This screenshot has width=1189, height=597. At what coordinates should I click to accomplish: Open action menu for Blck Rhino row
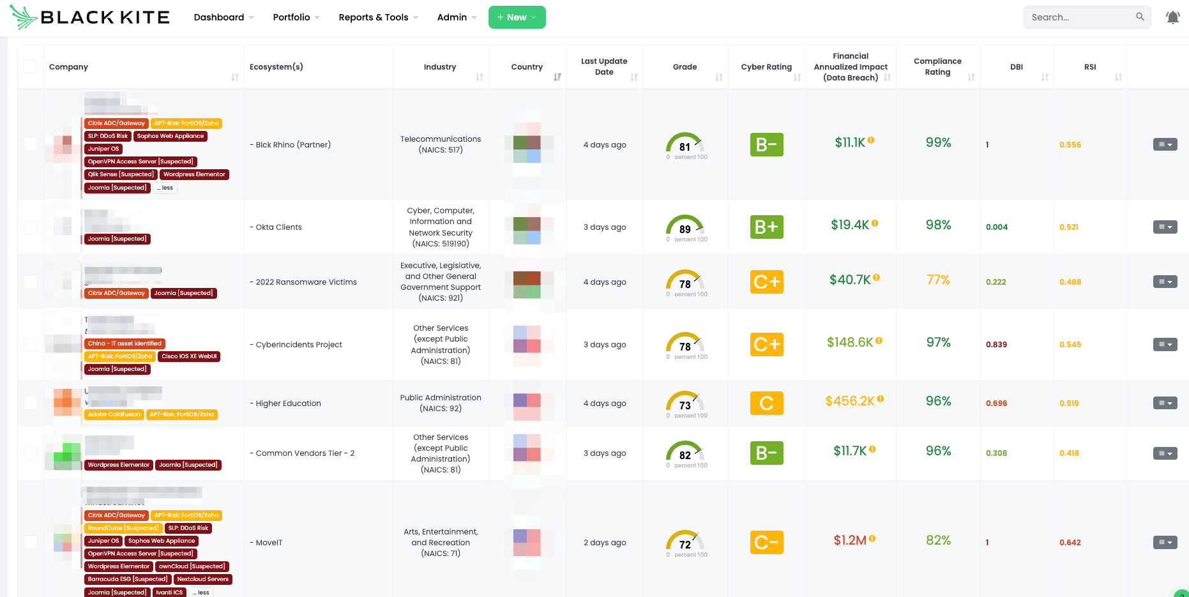point(1165,145)
